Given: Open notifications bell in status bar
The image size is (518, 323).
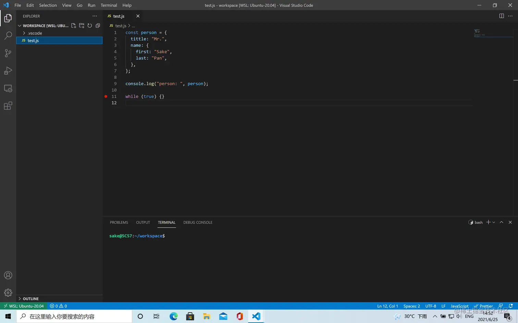Looking at the screenshot, I should click(x=511, y=306).
